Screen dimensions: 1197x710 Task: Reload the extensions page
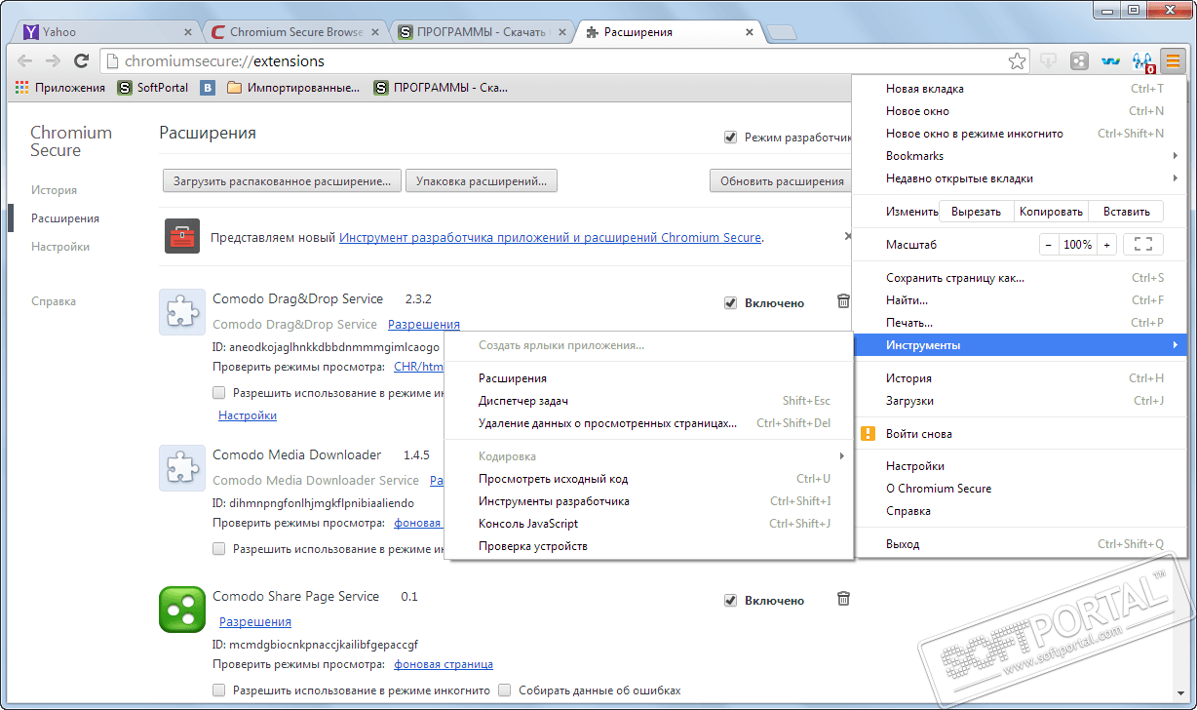pos(82,61)
